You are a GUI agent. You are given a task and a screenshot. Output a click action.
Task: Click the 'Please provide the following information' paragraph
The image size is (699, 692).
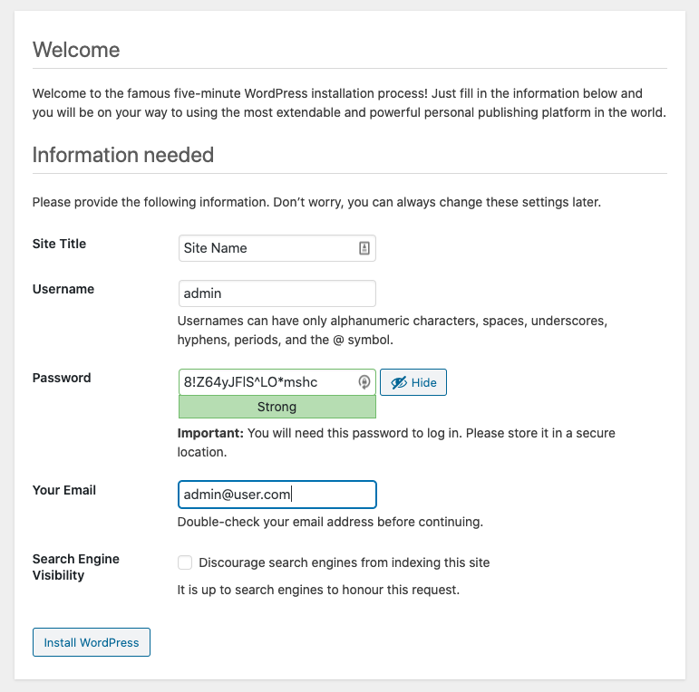[x=316, y=202]
